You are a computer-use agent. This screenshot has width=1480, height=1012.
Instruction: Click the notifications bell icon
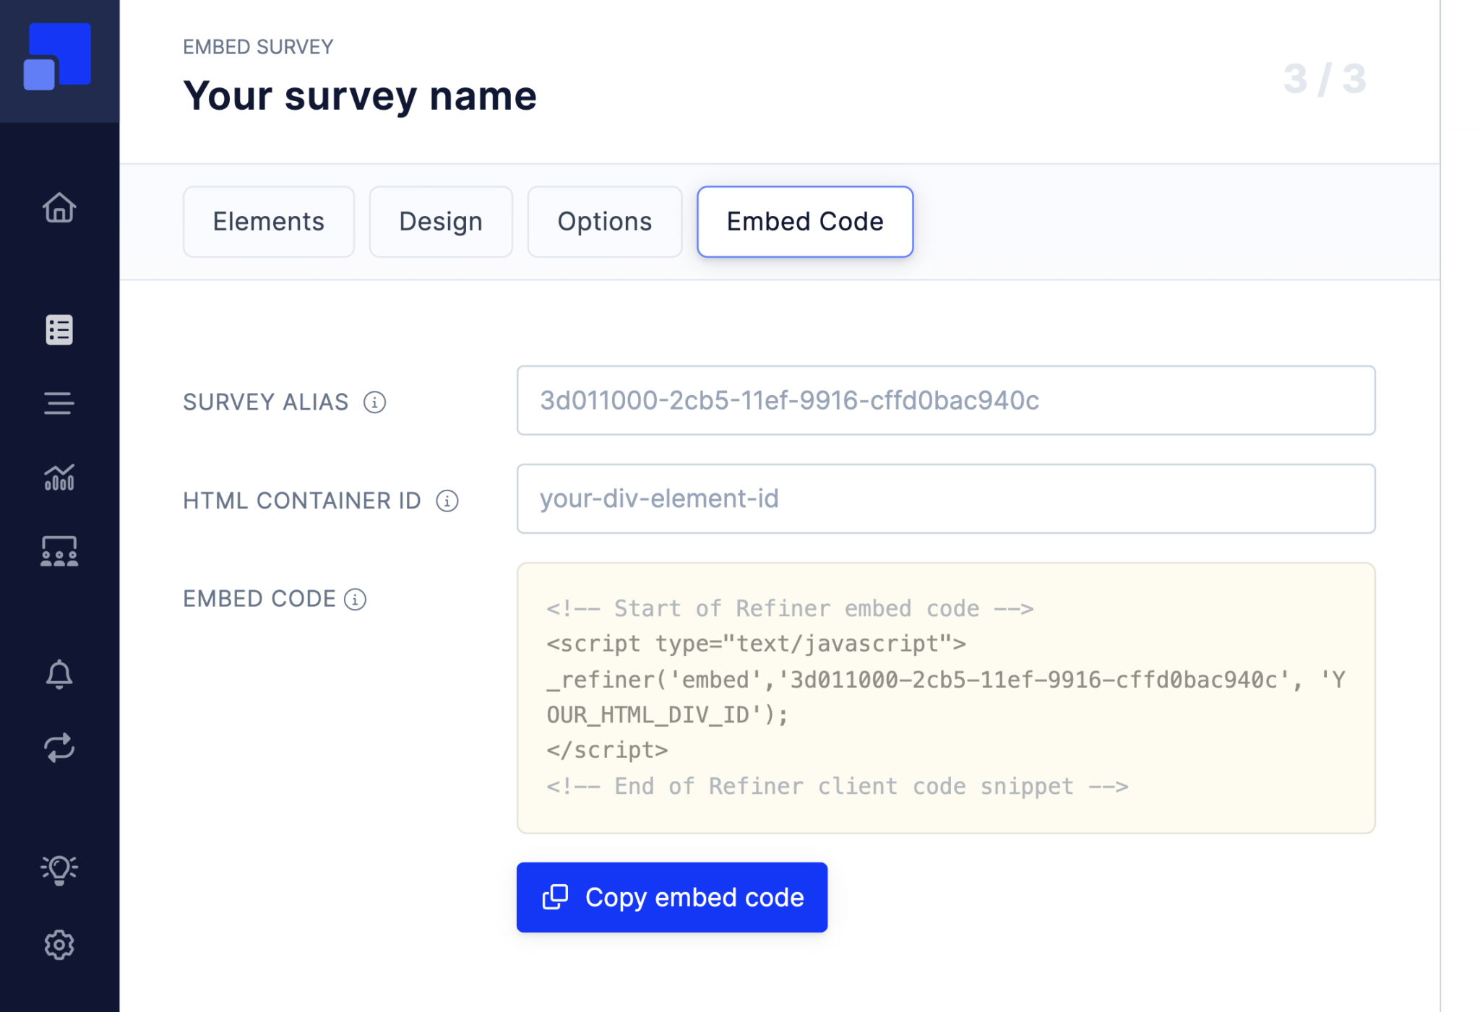pos(59,674)
